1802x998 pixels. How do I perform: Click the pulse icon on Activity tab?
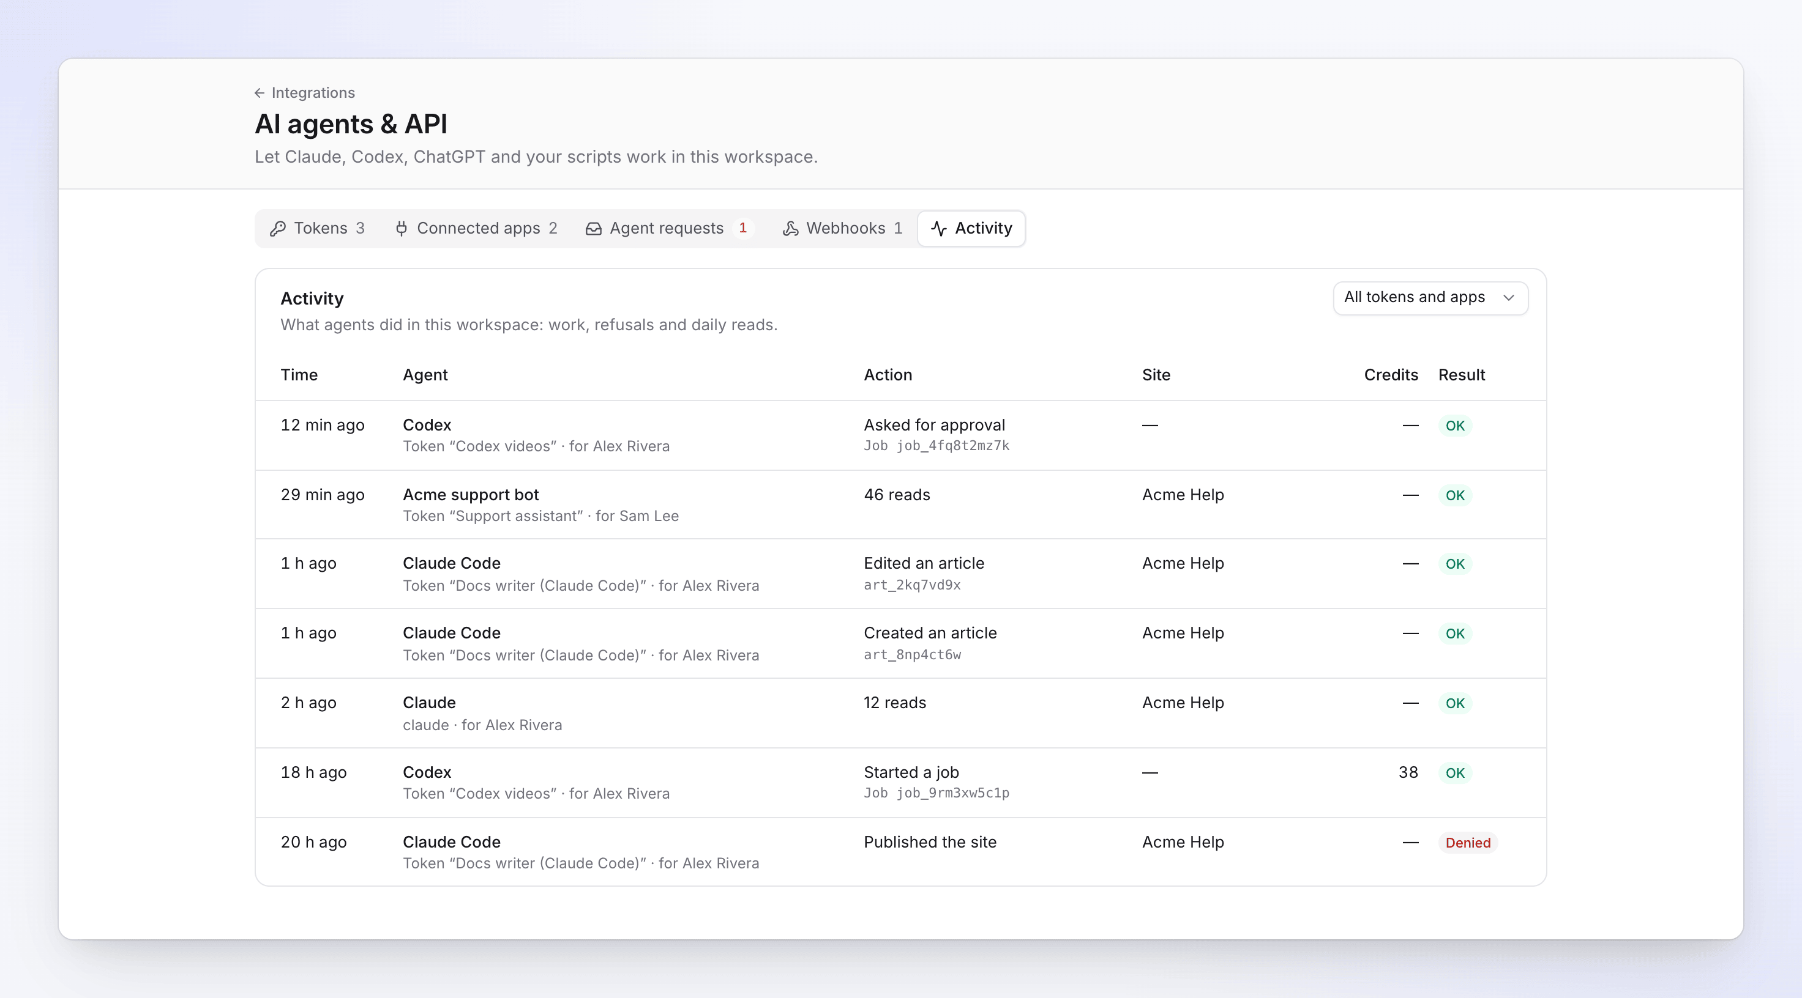(940, 229)
